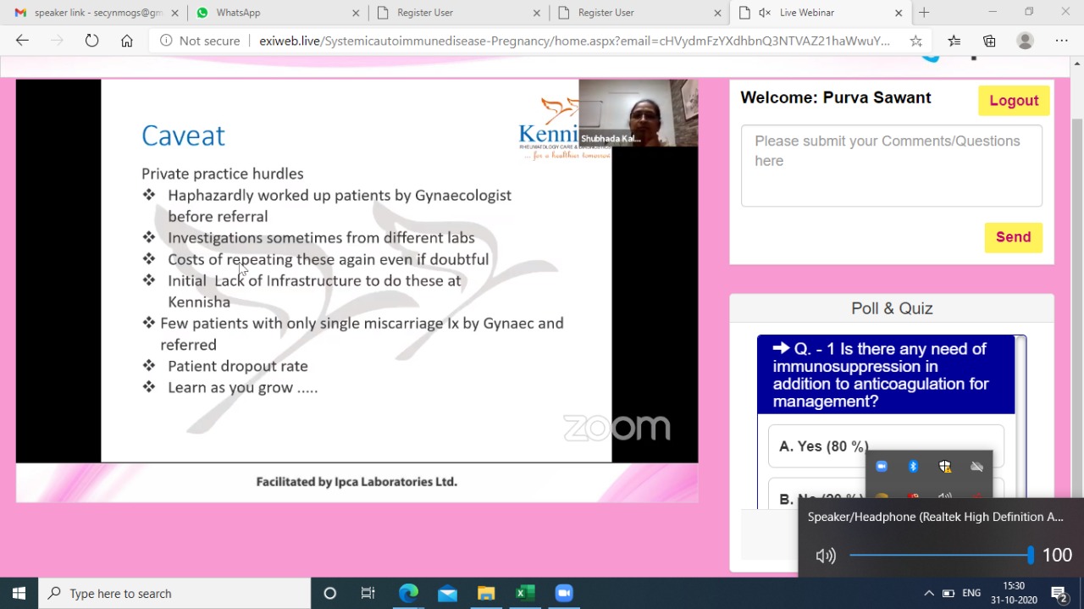The width and height of the screenshot is (1084, 609).
Task: Collapse the hidden icons tray chevron
Action: click(x=928, y=593)
